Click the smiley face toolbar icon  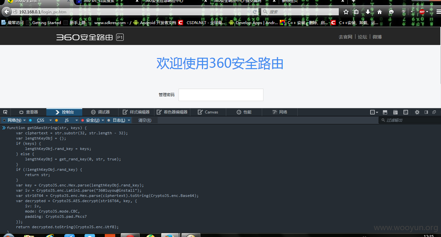click(x=391, y=12)
